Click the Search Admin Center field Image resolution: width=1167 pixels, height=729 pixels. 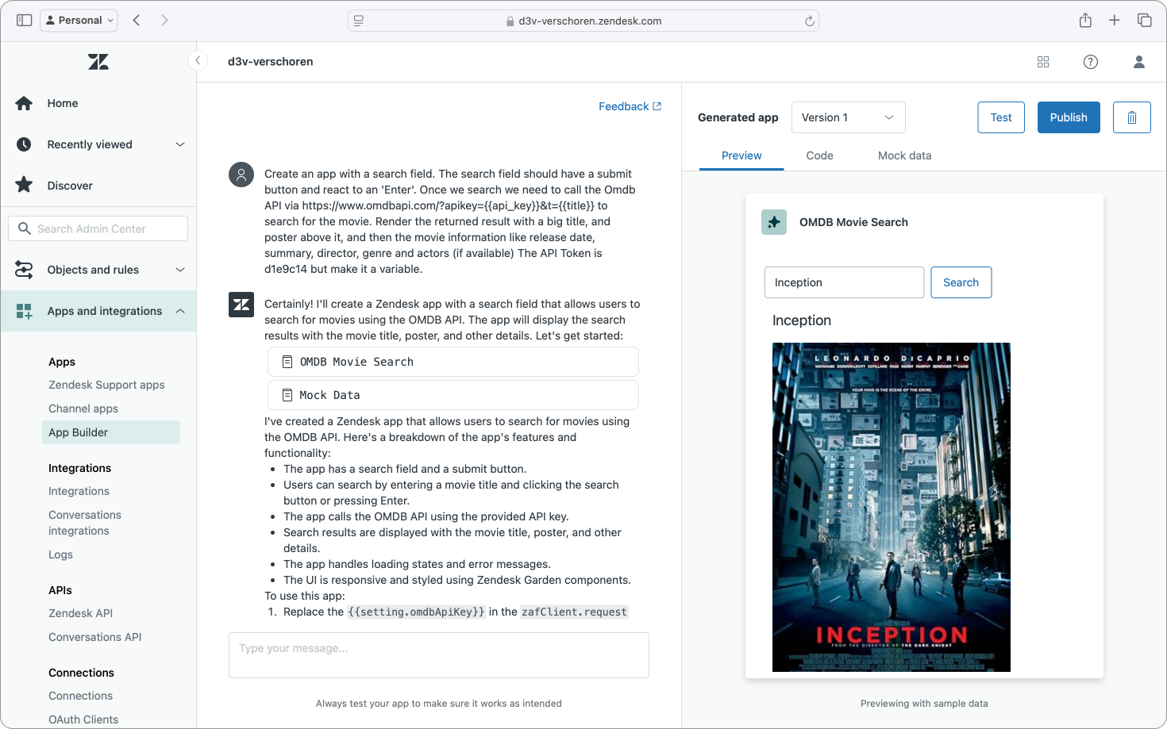pyautogui.click(x=98, y=228)
